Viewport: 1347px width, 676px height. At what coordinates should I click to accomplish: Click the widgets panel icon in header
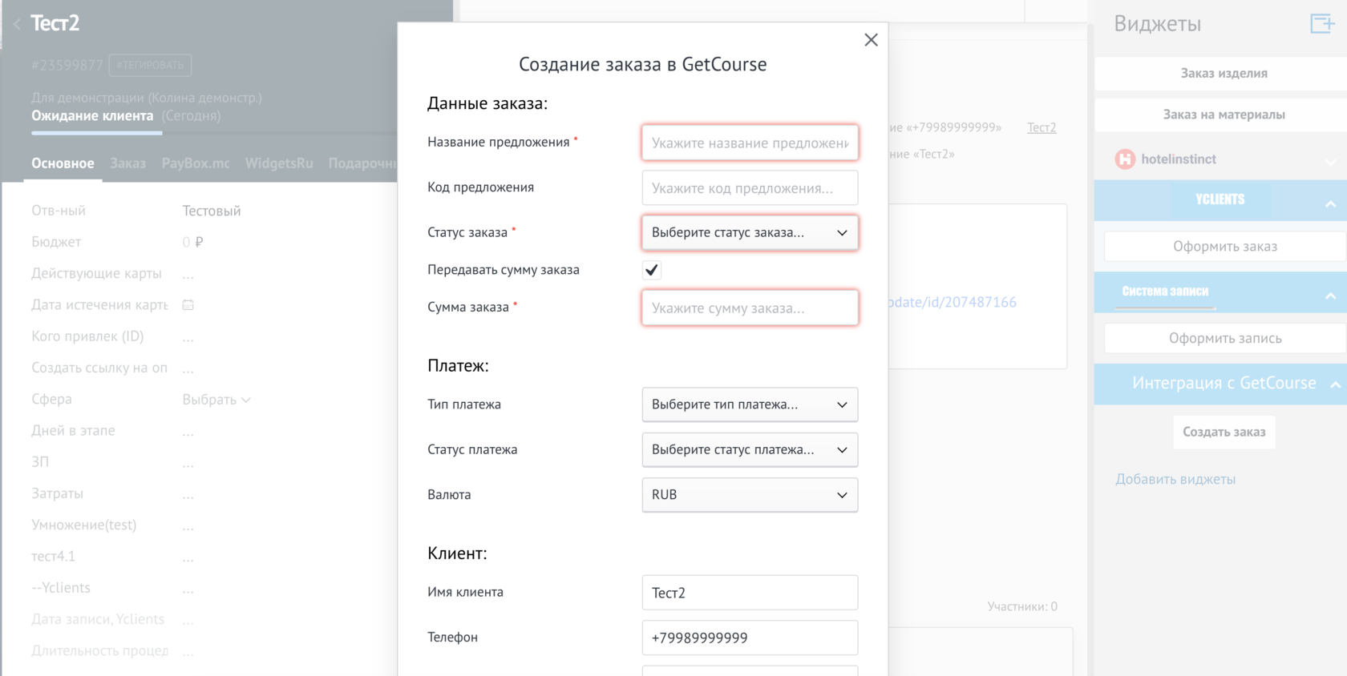1321,23
